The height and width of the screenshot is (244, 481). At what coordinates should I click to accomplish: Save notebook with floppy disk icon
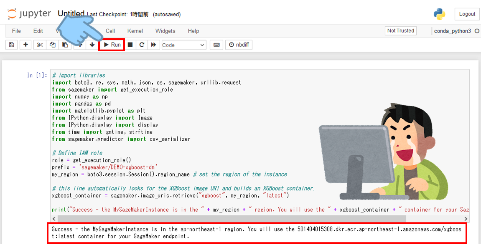pos(12,45)
